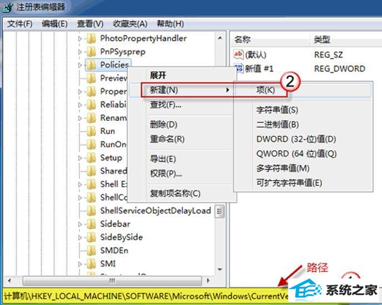Image resolution: width=382 pixels, height=305 pixels.
Task: Click the tree scroll down arrow
Action: 220,269
